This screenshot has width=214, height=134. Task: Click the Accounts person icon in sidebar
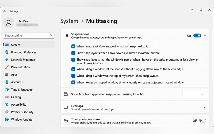pyautogui.click(x=7, y=82)
